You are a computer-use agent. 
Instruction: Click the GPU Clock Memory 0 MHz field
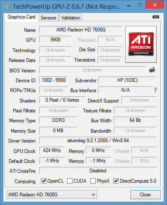point(99,150)
